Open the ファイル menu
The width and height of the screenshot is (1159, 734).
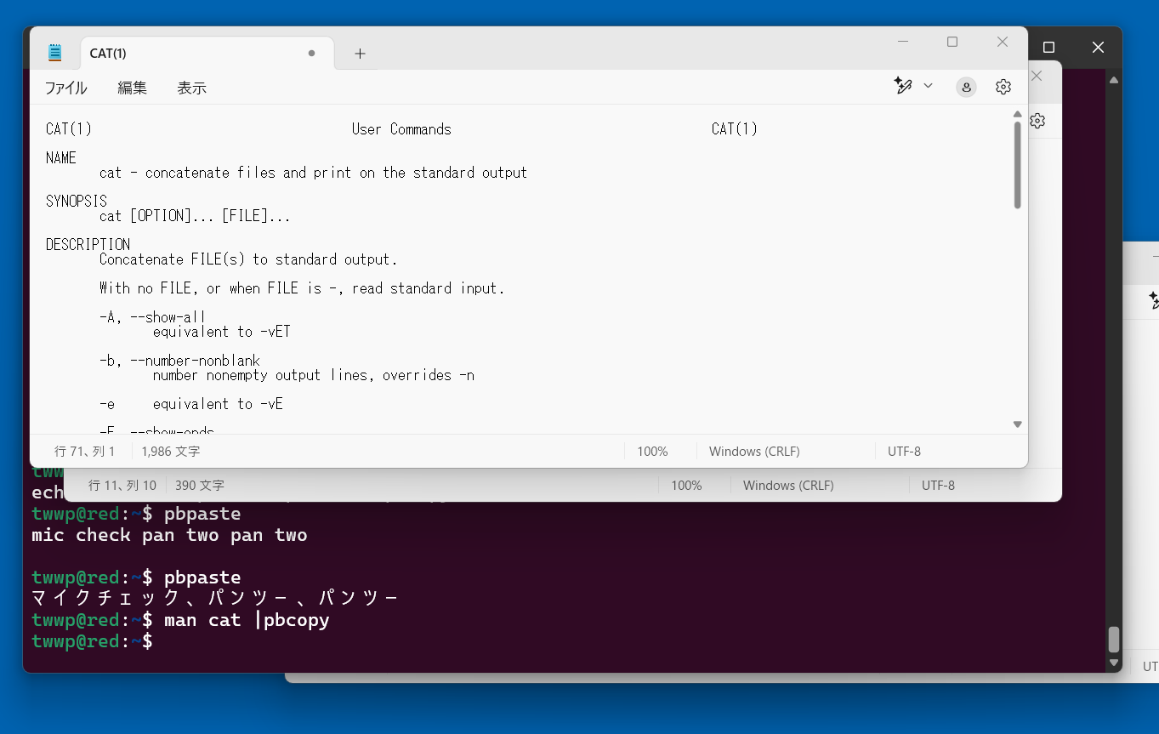click(65, 88)
